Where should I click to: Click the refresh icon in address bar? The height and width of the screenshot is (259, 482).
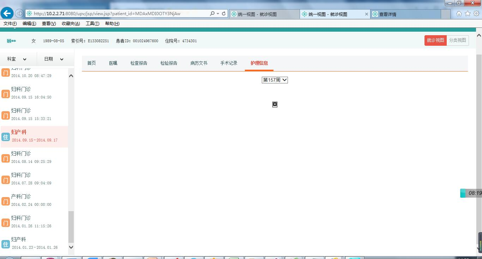click(x=224, y=14)
